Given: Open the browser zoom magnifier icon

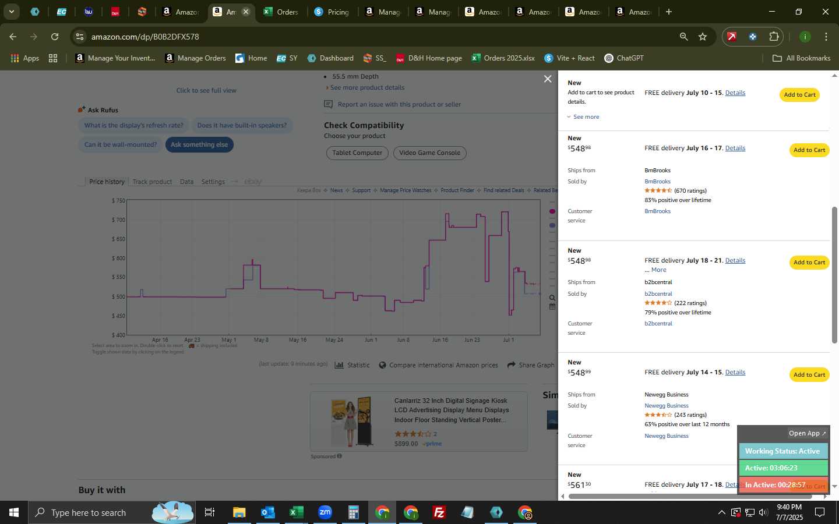Looking at the screenshot, I should pyautogui.click(x=683, y=37).
